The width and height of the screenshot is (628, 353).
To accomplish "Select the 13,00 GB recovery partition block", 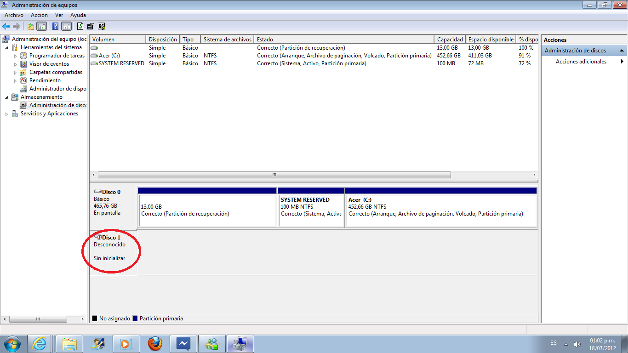I will [x=207, y=207].
